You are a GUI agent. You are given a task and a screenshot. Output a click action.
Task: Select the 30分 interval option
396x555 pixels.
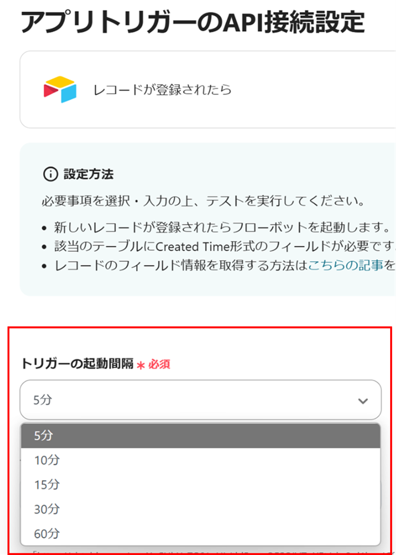tap(47, 509)
